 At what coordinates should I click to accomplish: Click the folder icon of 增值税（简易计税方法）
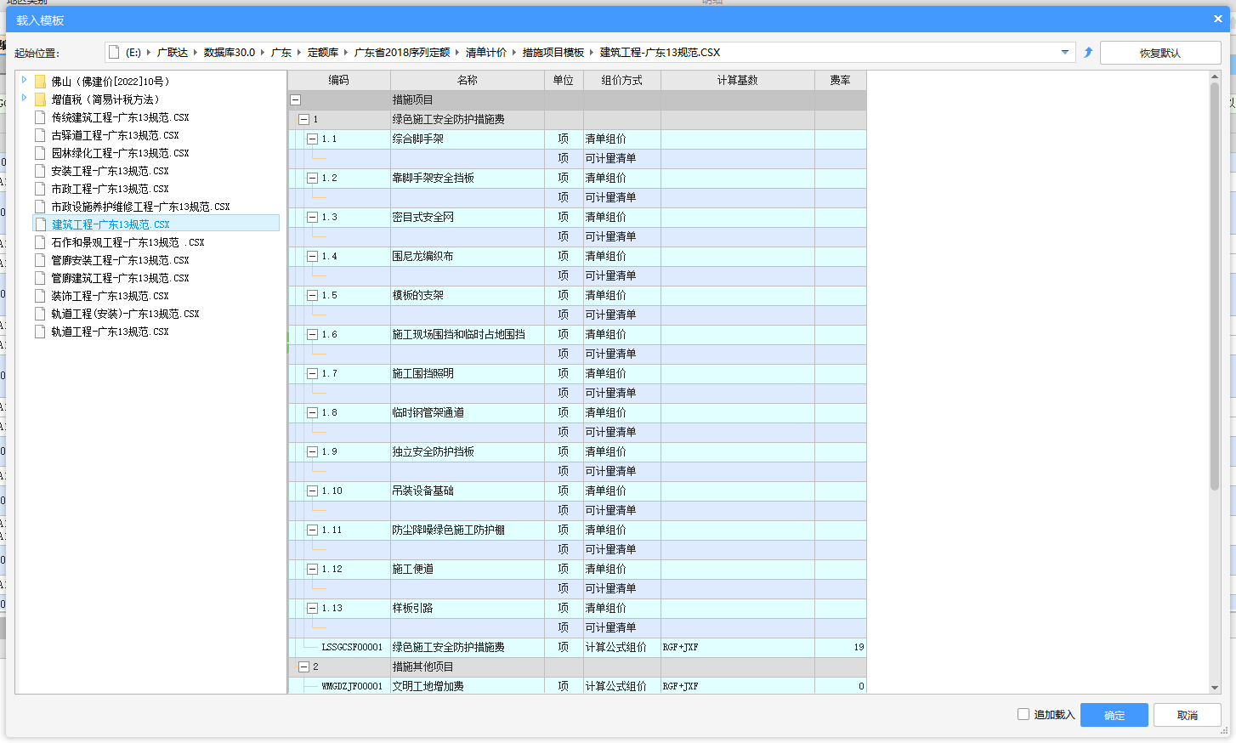(40, 99)
